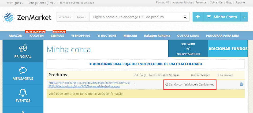
Task: Go to PROCURAR PARA MIM tab
Action: point(222,36)
